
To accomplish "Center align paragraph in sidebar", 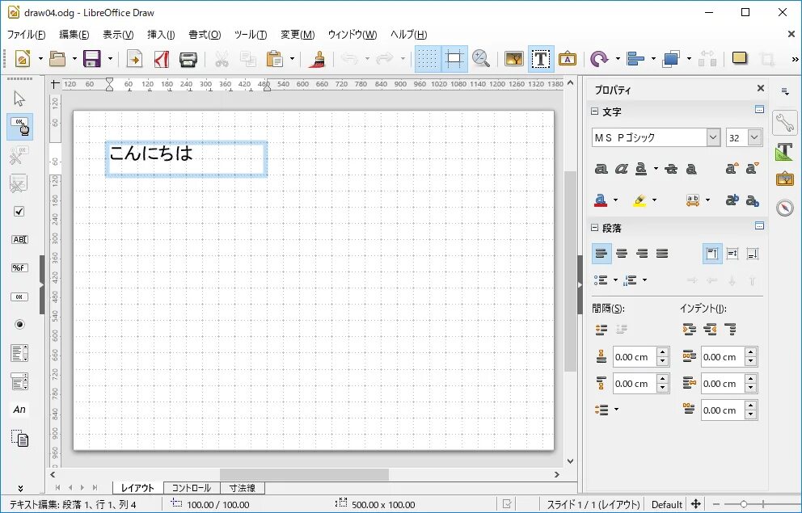I will coord(622,254).
